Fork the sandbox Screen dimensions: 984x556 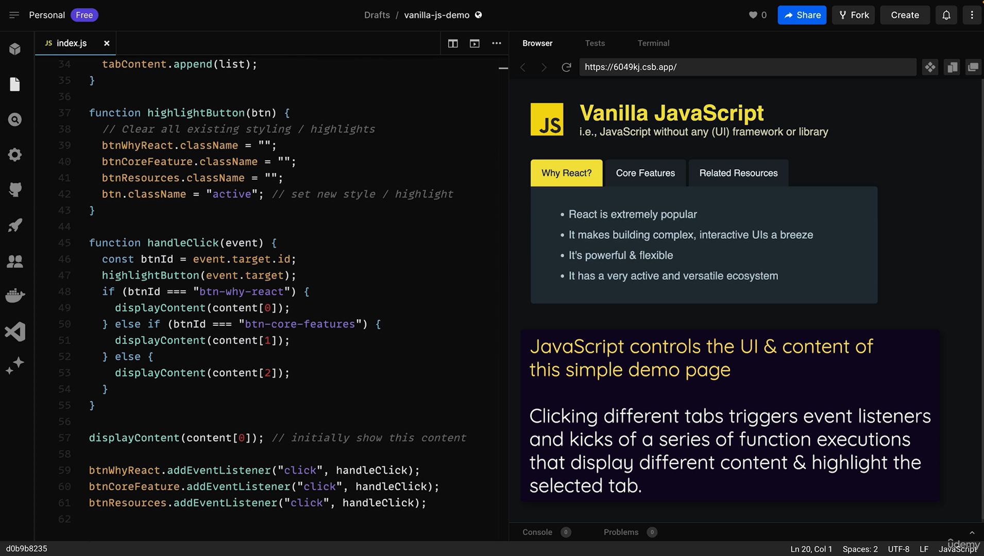click(853, 15)
